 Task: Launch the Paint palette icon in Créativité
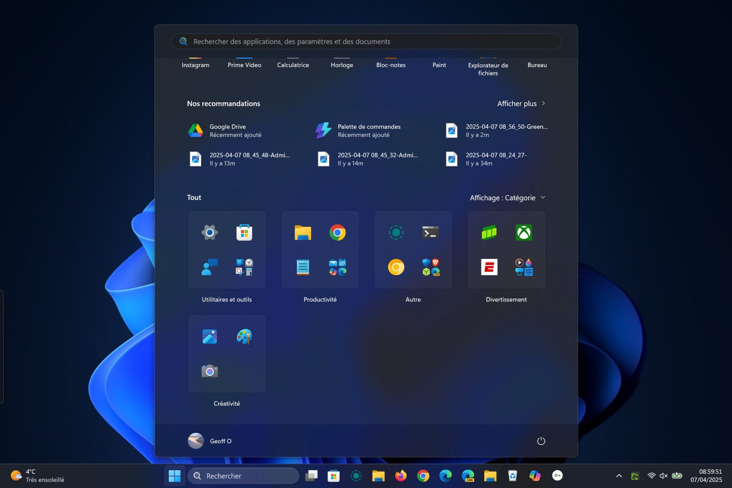[x=244, y=336]
